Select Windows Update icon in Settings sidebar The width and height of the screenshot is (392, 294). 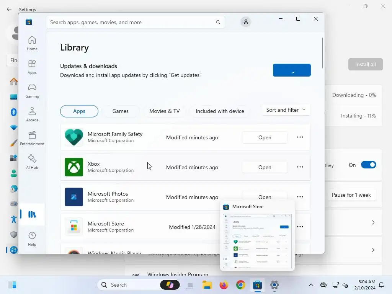click(14, 250)
